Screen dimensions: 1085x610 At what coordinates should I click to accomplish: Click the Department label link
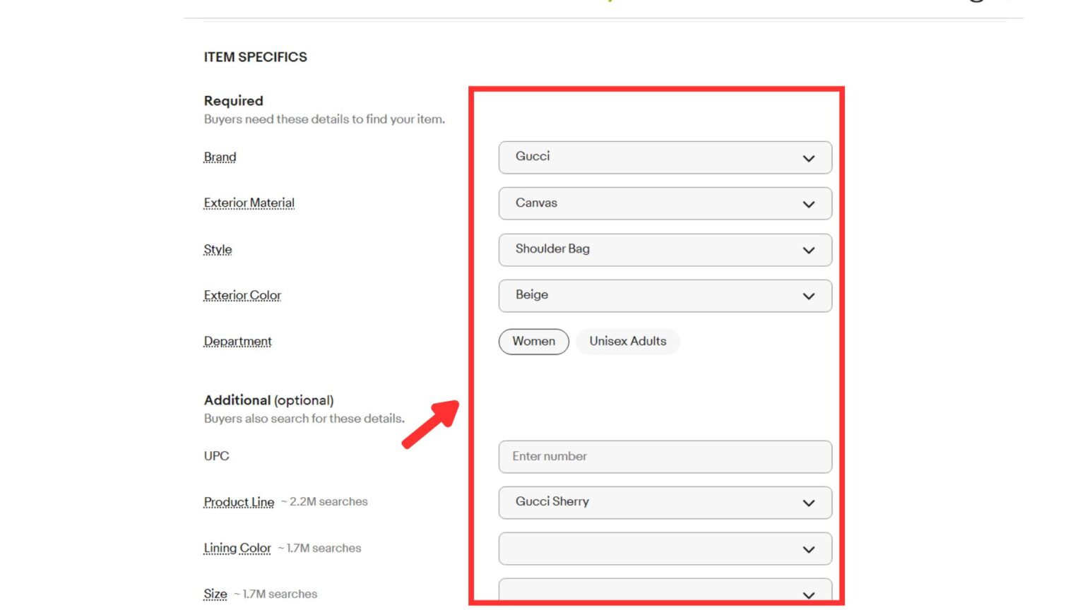(x=237, y=342)
